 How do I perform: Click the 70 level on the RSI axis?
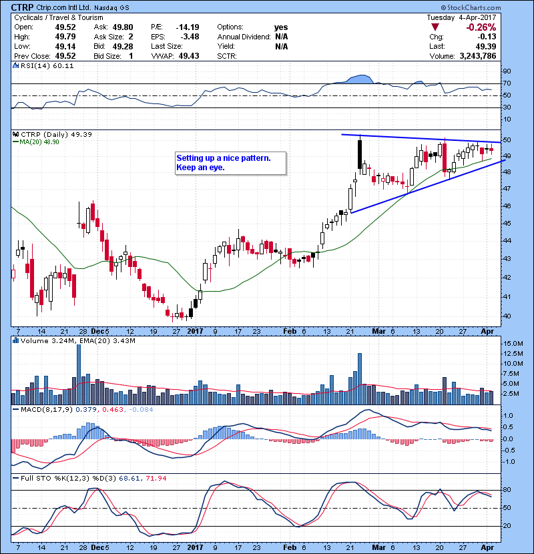point(507,83)
